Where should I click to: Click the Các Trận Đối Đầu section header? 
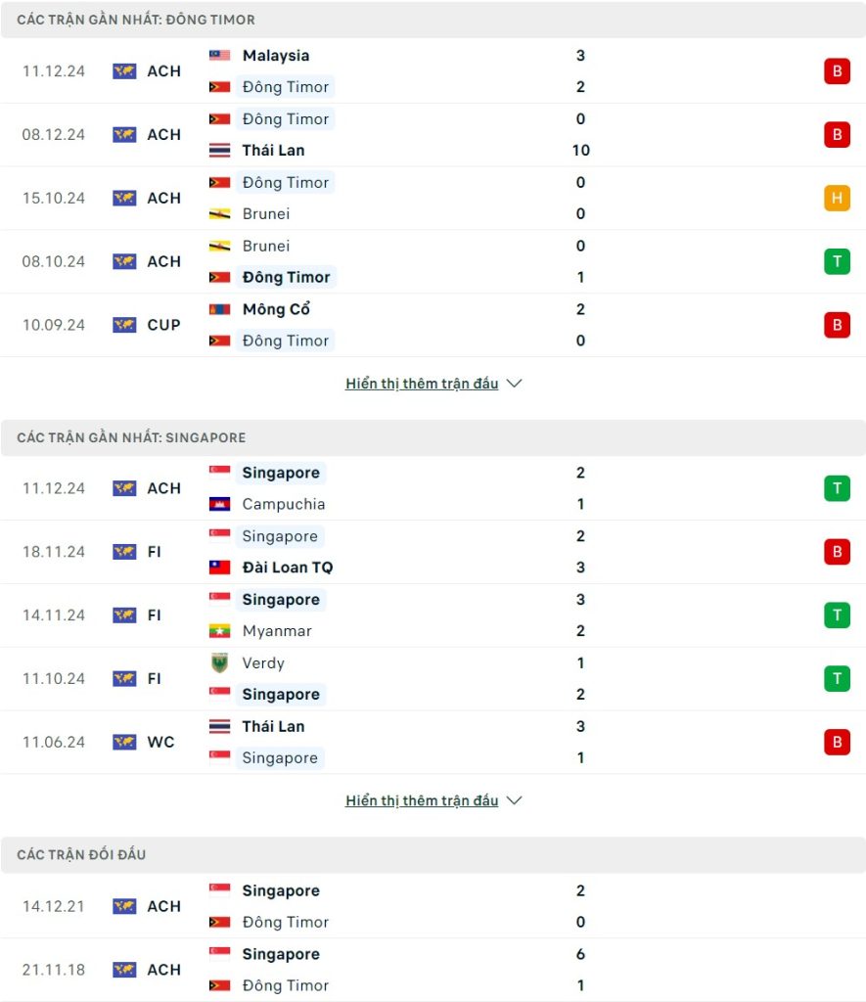tap(81, 855)
